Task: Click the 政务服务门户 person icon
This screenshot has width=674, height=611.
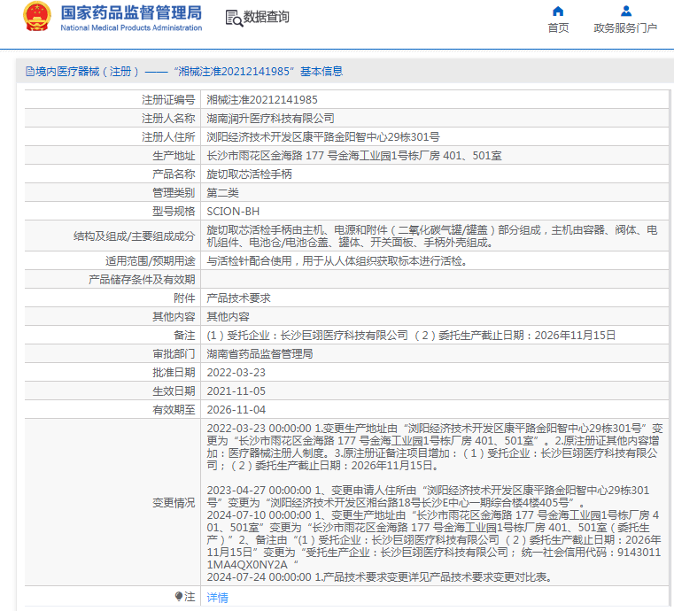Action: [625, 12]
